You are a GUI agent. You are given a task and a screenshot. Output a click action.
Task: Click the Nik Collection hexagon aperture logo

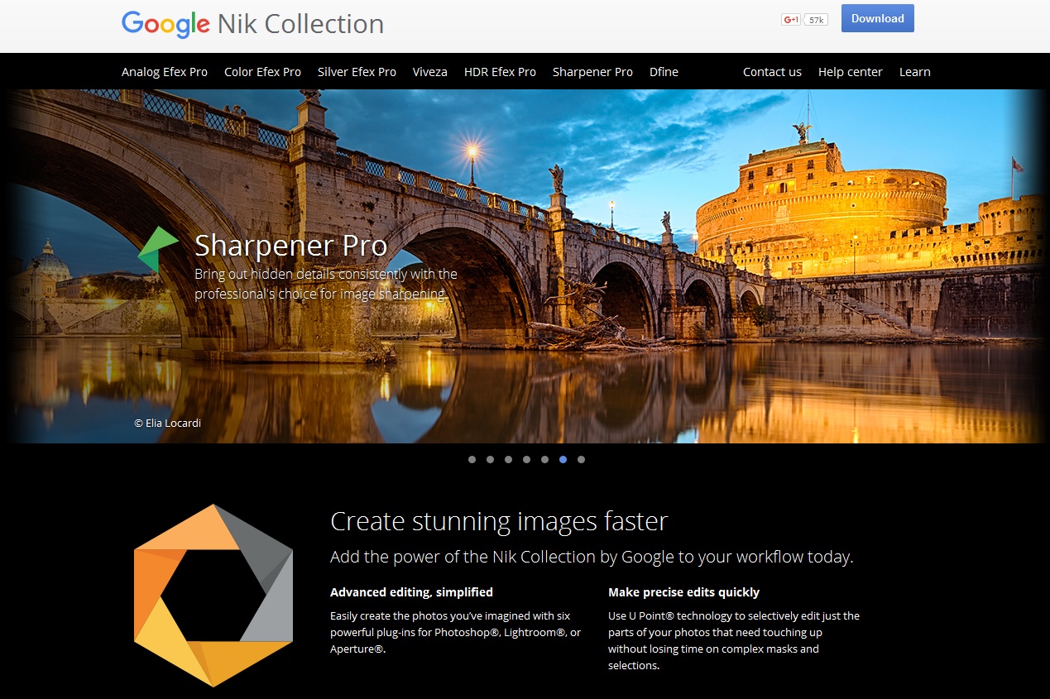coord(213,596)
